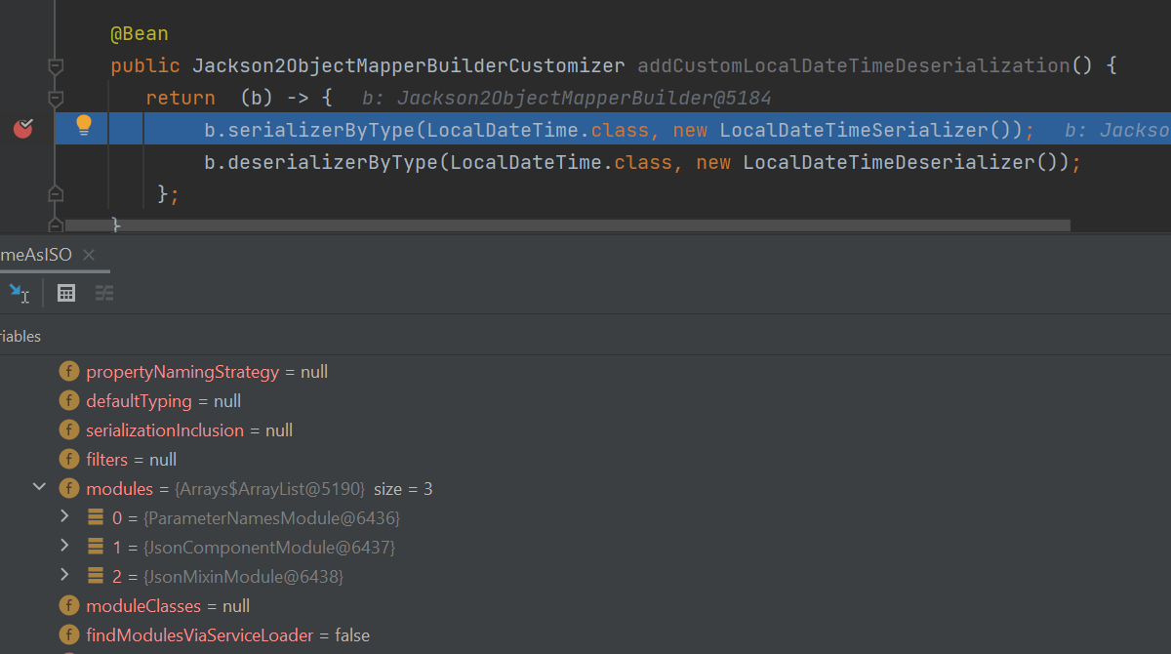The image size is (1171, 654).
Task: Click the field icon beside filters
Action: point(68,459)
